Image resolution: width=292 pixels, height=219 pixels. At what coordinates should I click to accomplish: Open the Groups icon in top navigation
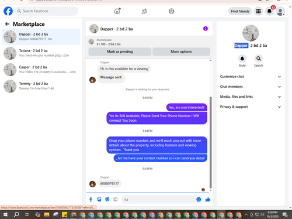pyautogui.click(x=171, y=11)
